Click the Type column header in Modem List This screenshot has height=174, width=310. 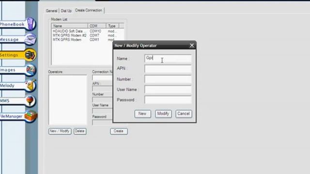pos(112,26)
